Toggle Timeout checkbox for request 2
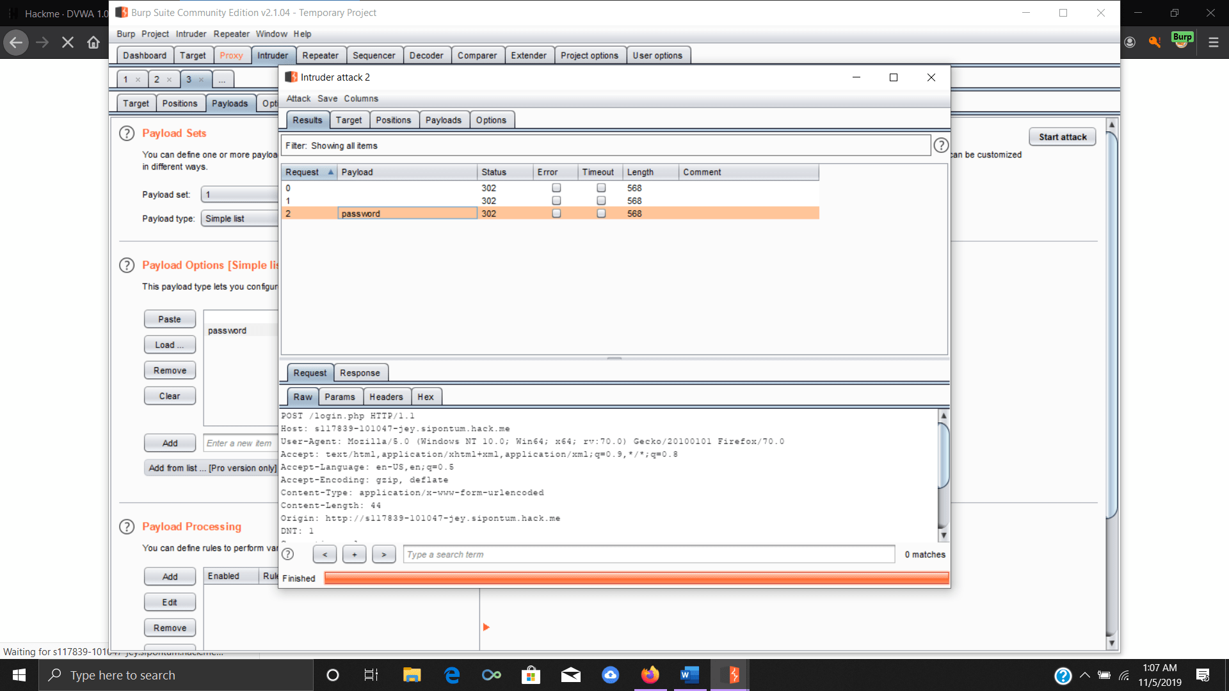 click(601, 214)
